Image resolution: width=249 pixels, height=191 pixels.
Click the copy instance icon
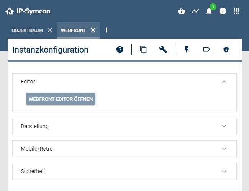(144, 49)
